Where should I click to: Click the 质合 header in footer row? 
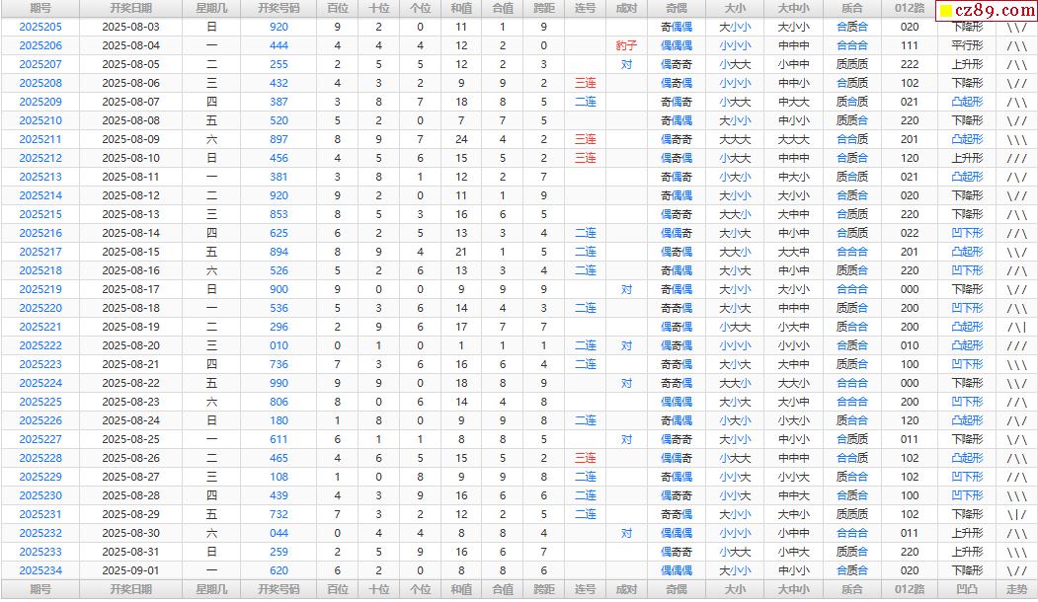[x=852, y=589]
